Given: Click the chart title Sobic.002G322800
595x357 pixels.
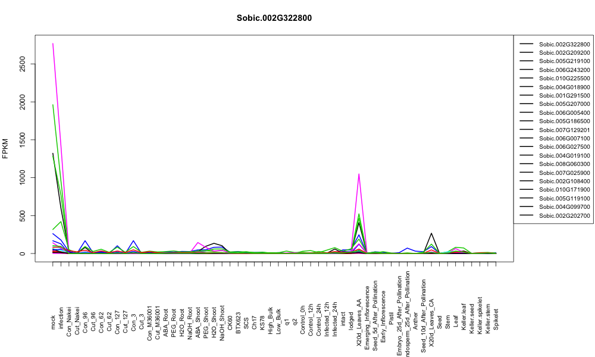Looking at the screenshot, I should pos(274,18).
